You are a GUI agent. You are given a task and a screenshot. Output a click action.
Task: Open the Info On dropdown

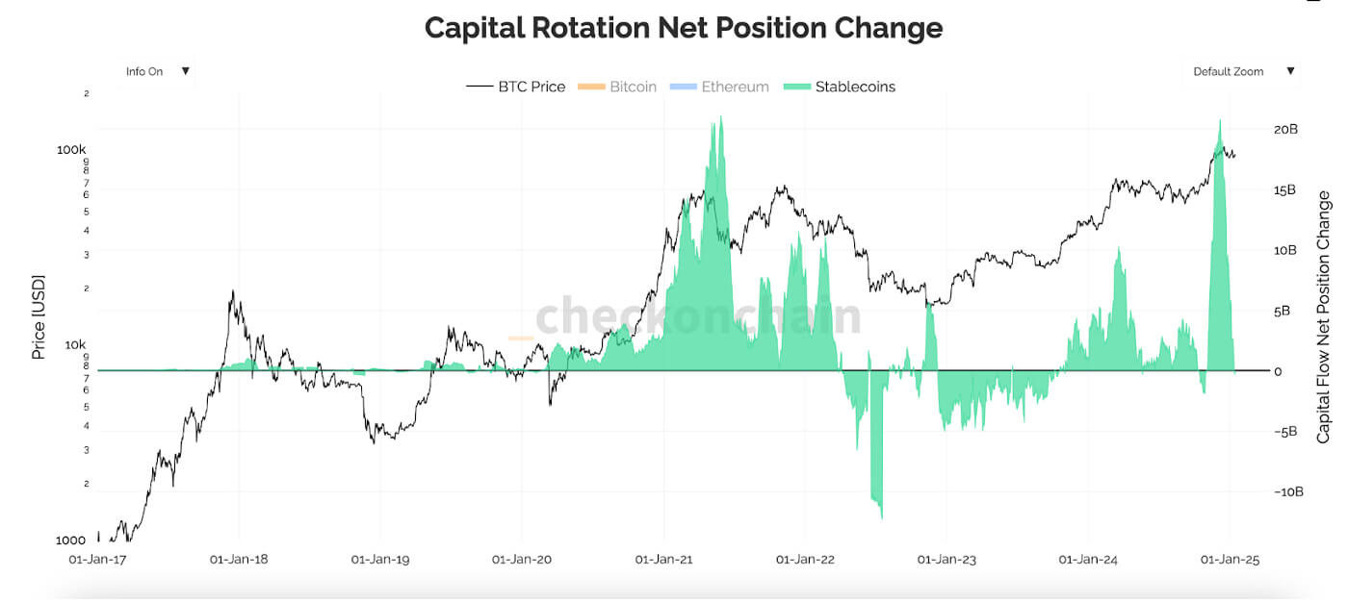click(x=156, y=71)
